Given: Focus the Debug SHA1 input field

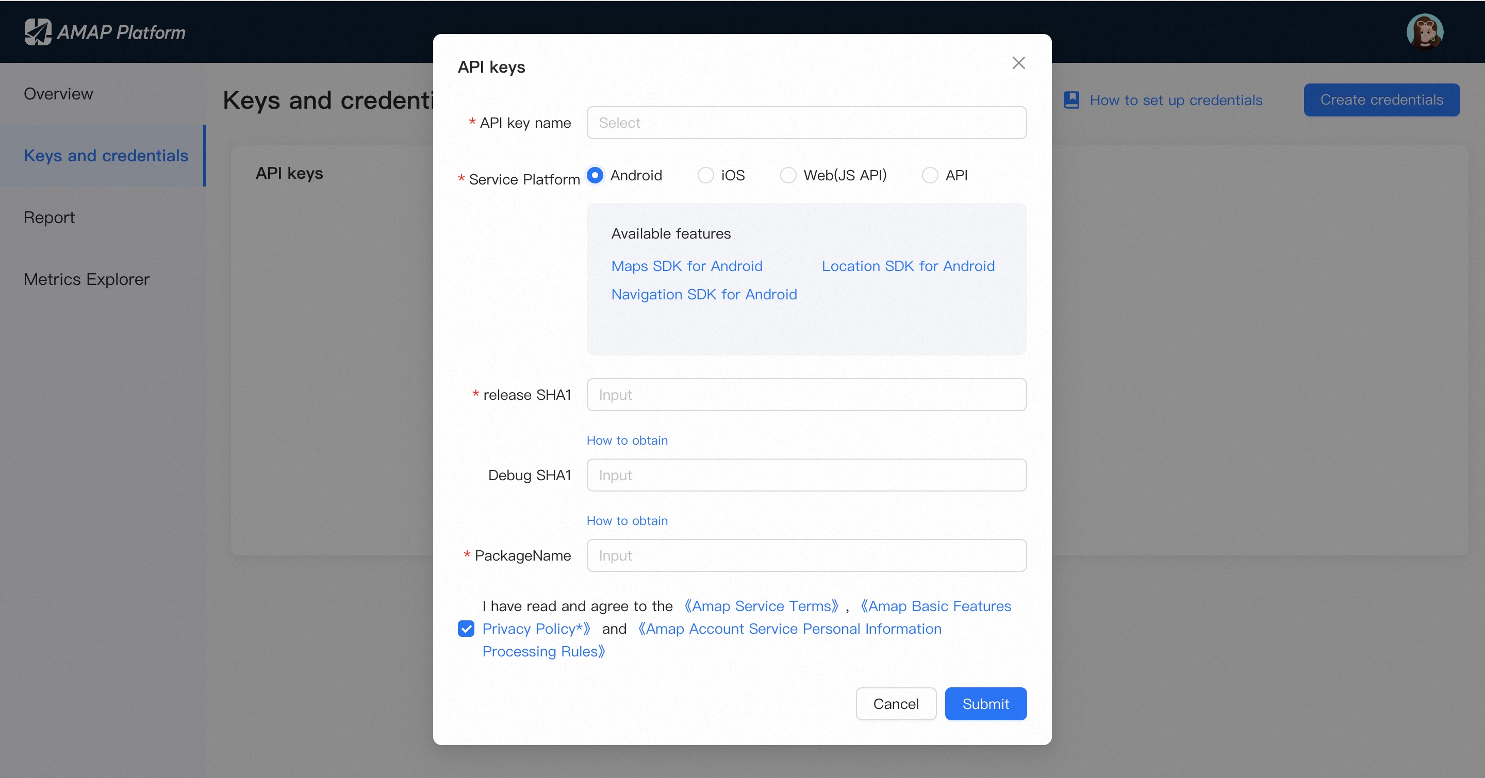Looking at the screenshot, I should [x=806, y=475].
